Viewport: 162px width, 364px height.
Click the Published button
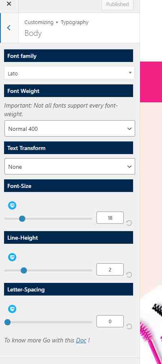tap(118, 4)
